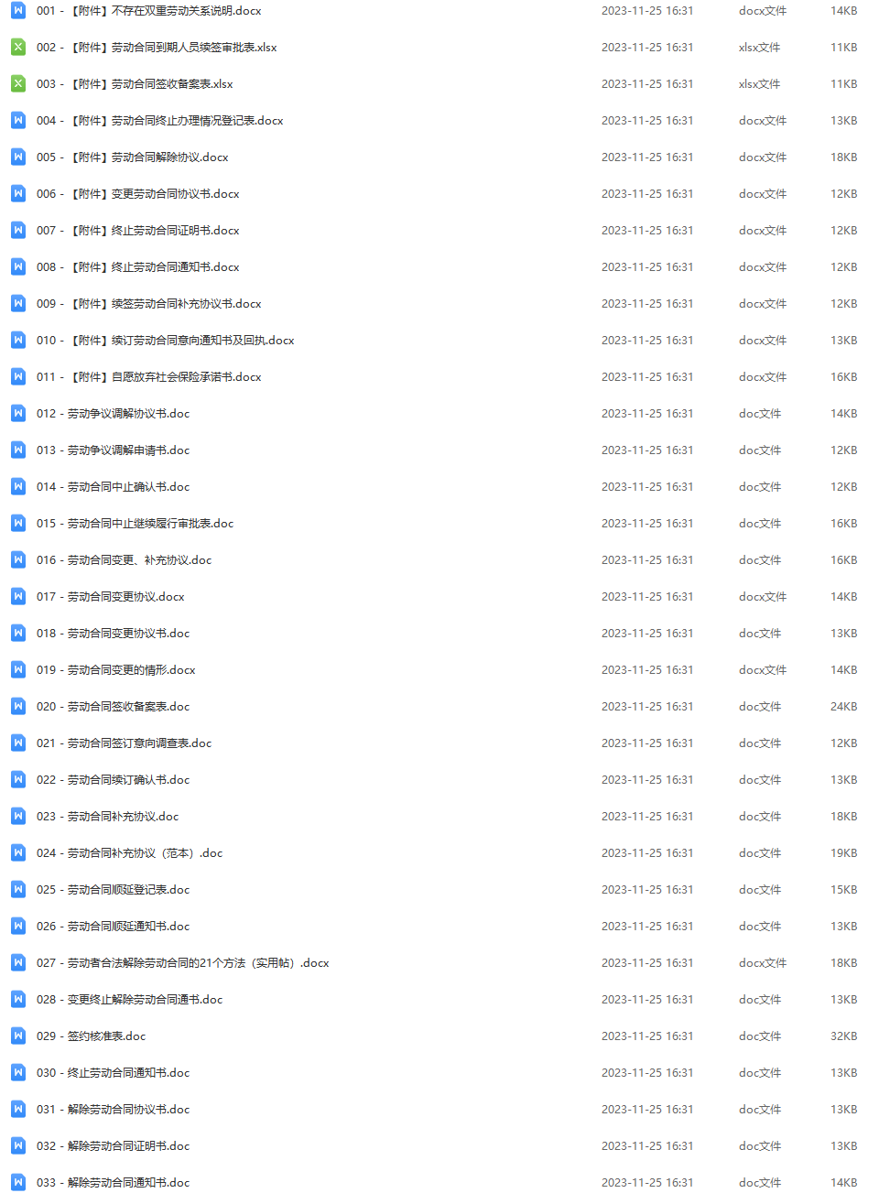
Task: Click the document icon for file 033
Action: tap(18, 1182)
